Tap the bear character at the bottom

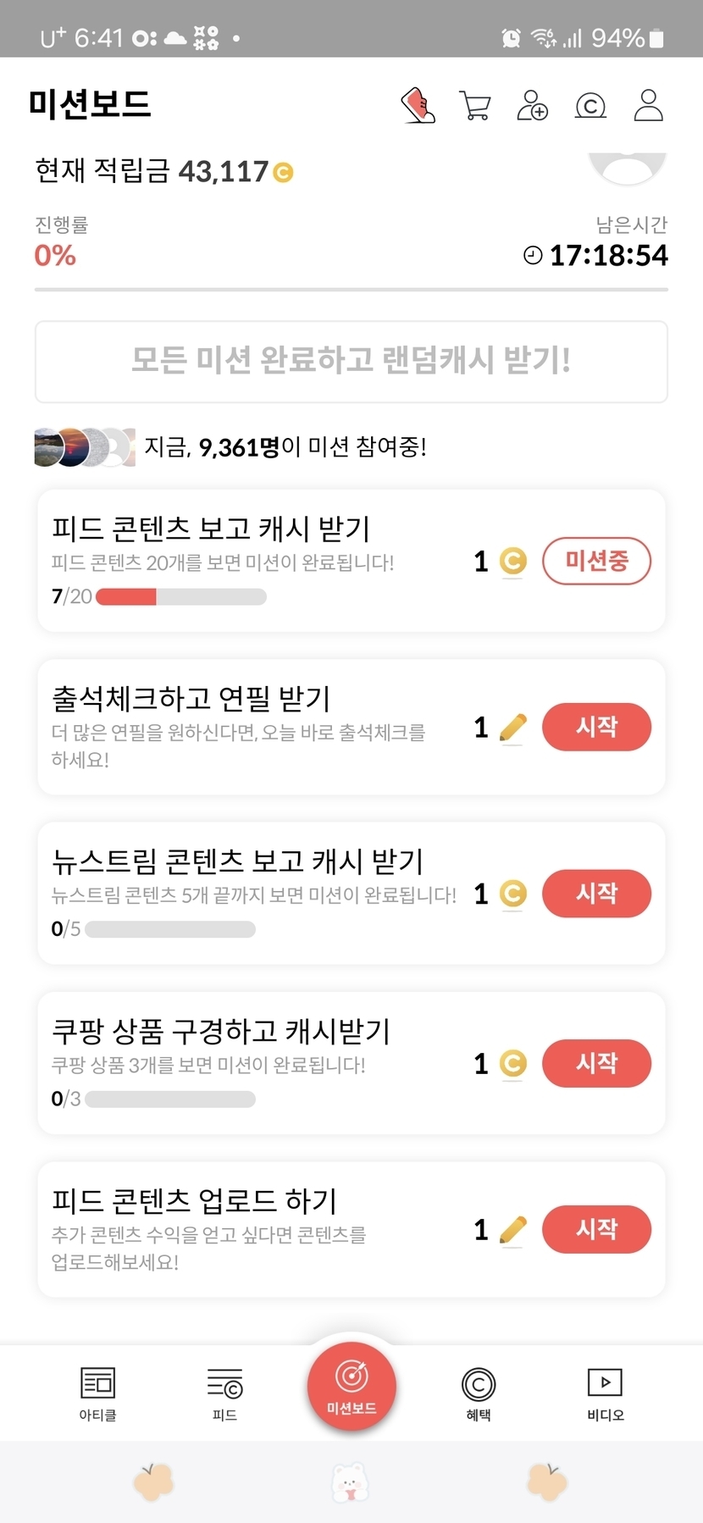pyautogui.click(x=350, y=1482)
